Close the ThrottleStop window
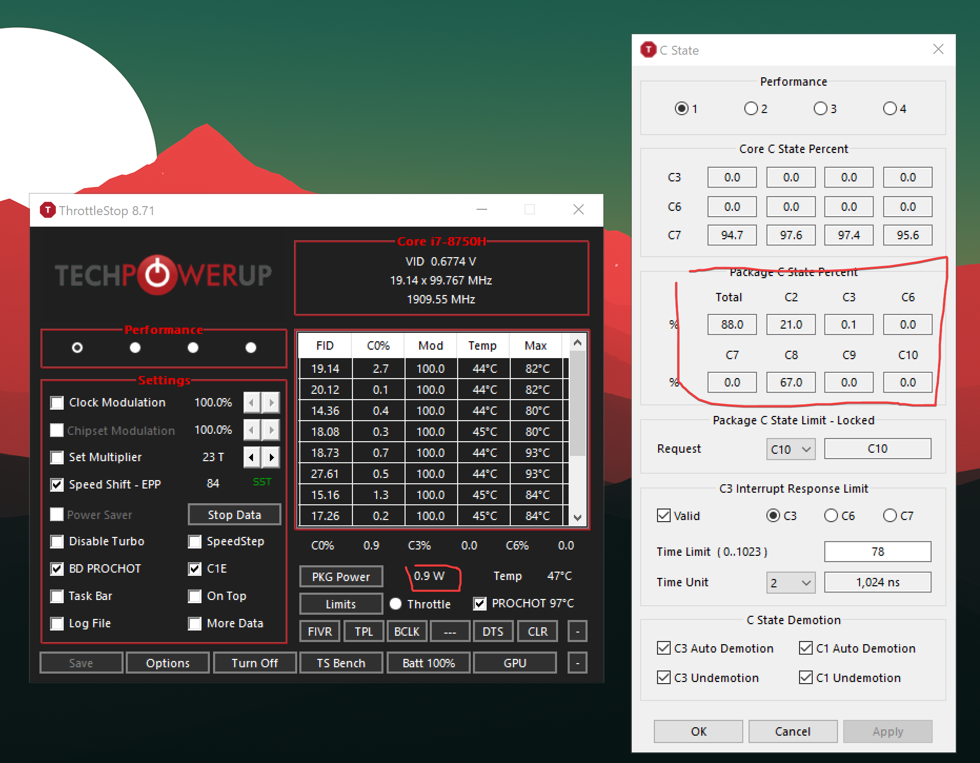Screen dimensions: 980x763 579,210
